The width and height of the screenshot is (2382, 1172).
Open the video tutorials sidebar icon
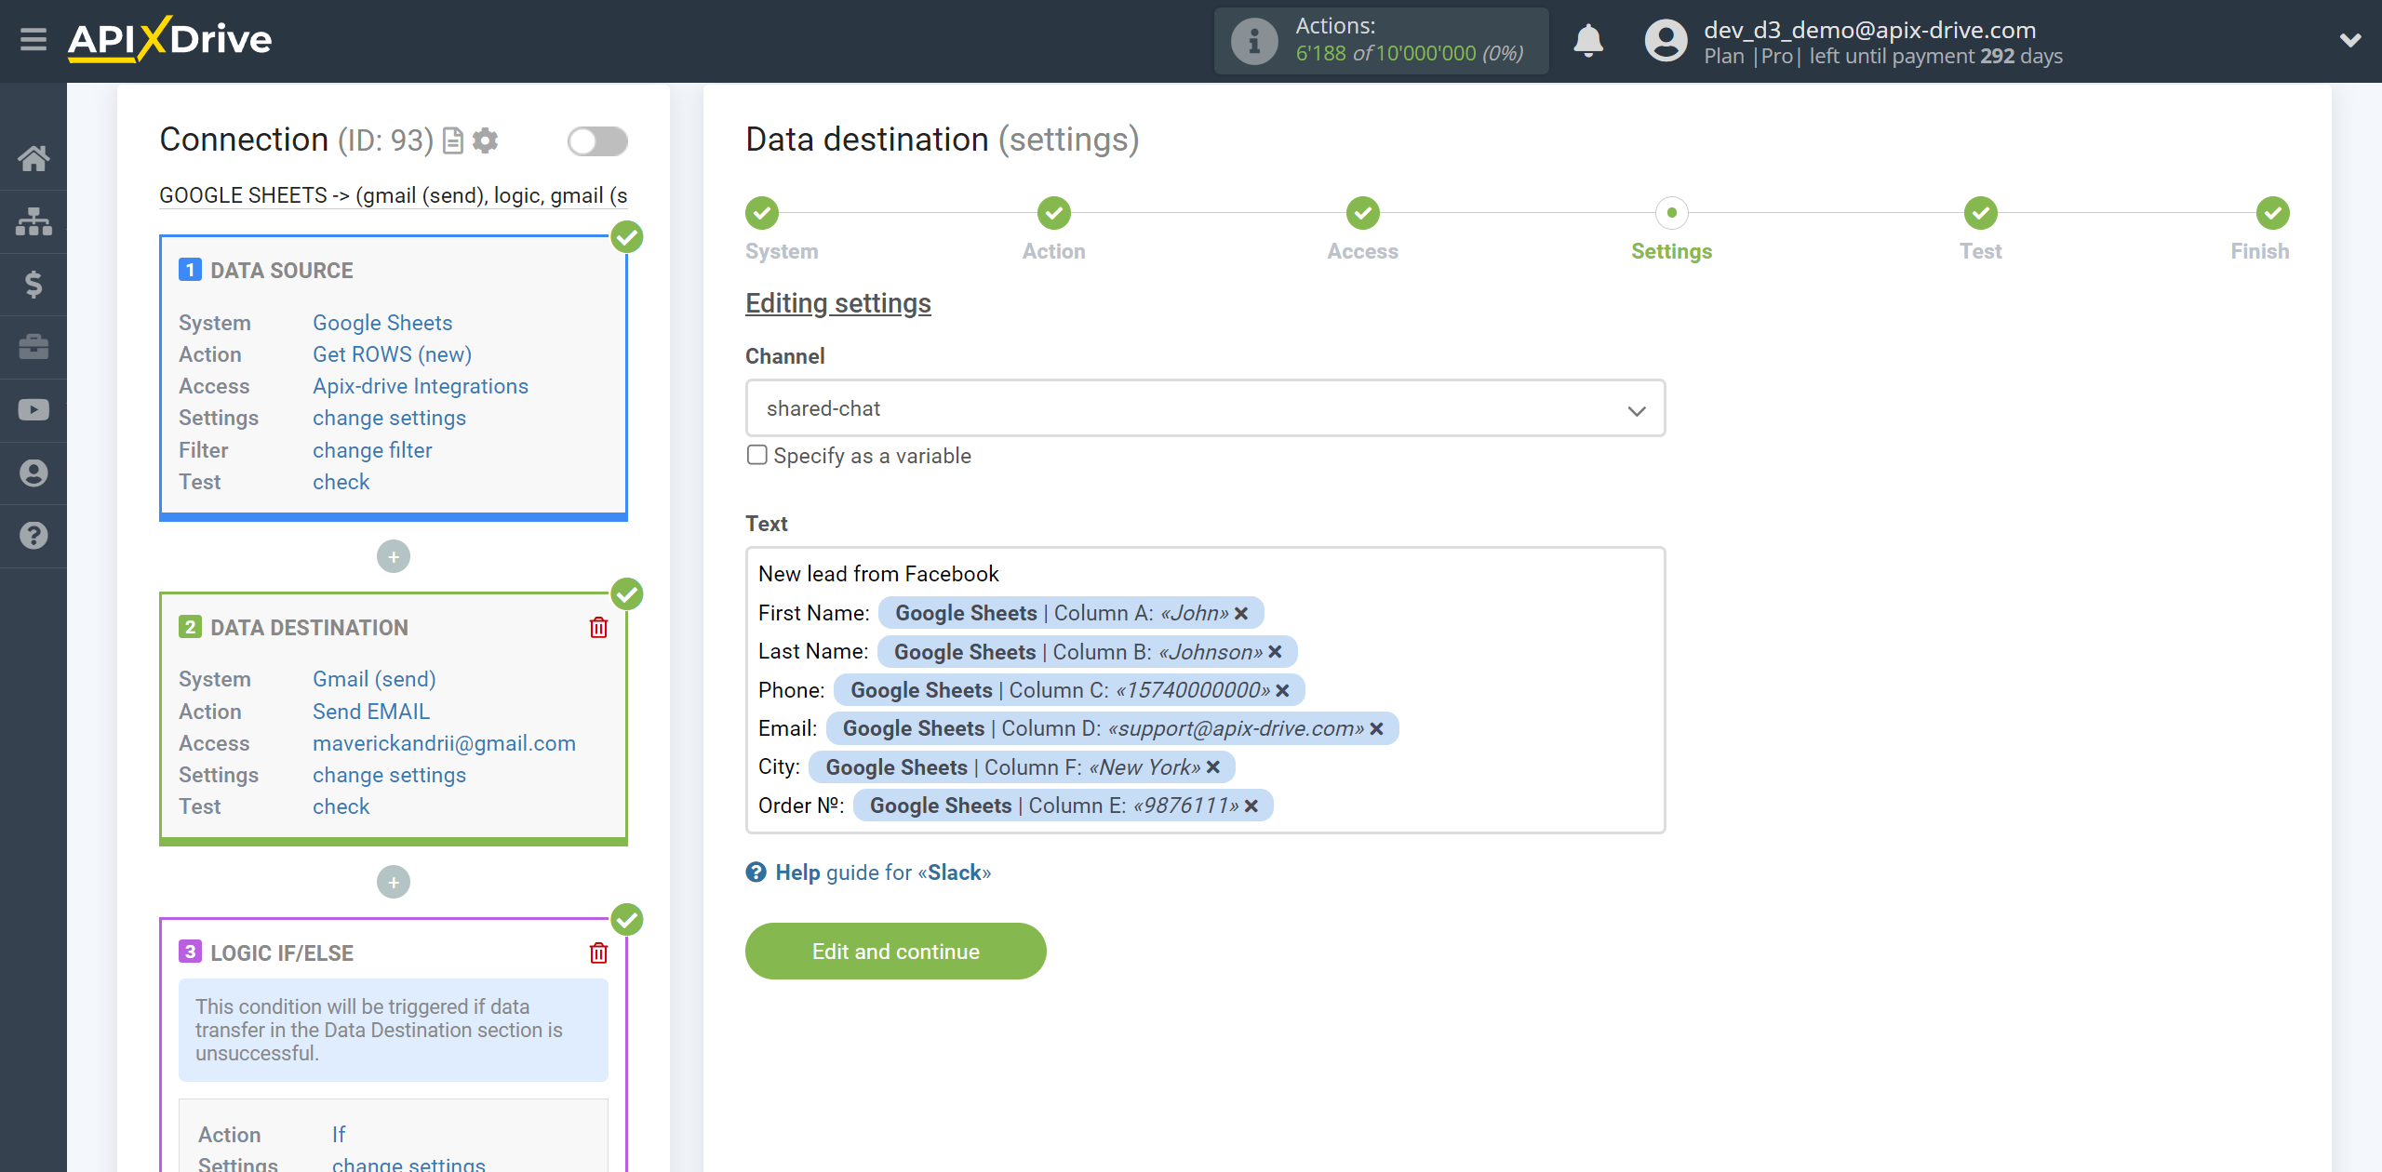(x=33, y=410)
